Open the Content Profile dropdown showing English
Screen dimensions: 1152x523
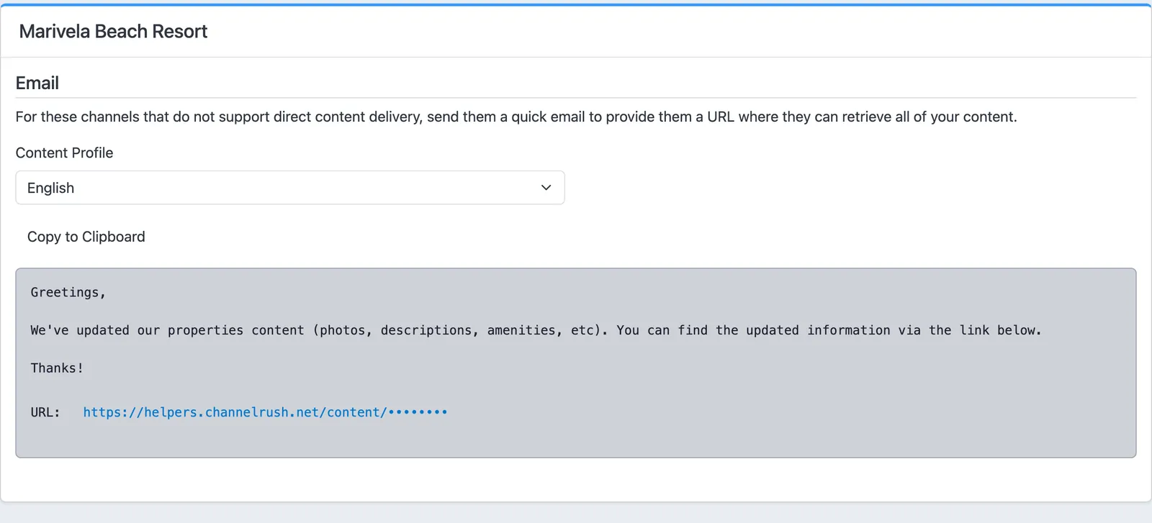pos(290,188)
